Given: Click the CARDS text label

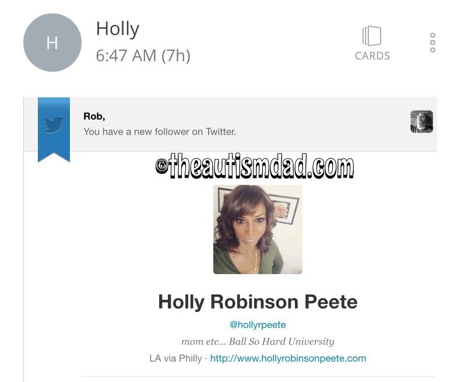Looking at the screenshot, I should point(372,56).
